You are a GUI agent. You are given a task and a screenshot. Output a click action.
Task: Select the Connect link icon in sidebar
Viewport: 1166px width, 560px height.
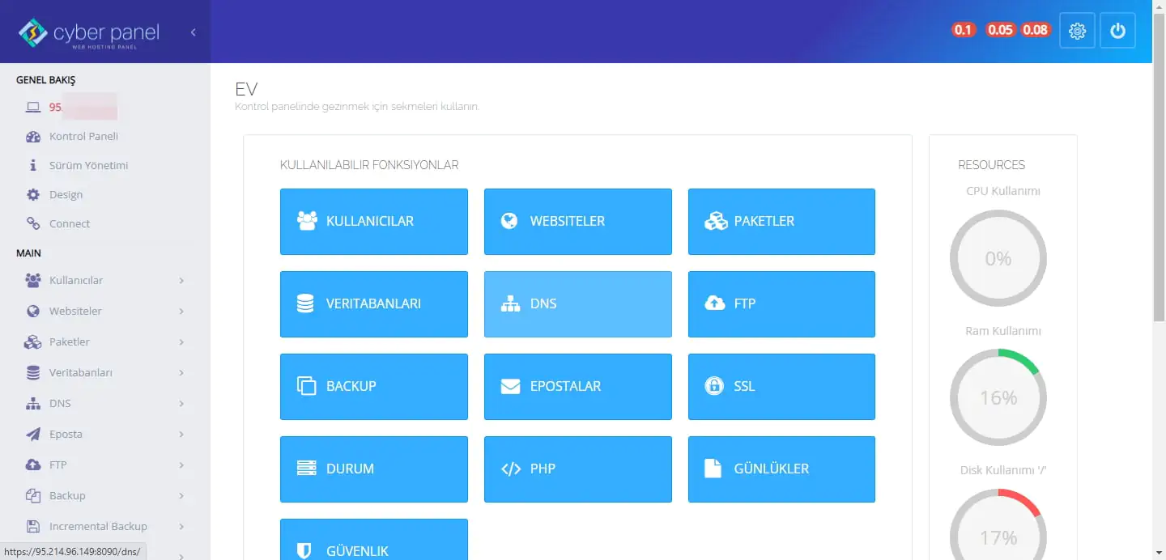pyautogui.click(x=32, y=223)
